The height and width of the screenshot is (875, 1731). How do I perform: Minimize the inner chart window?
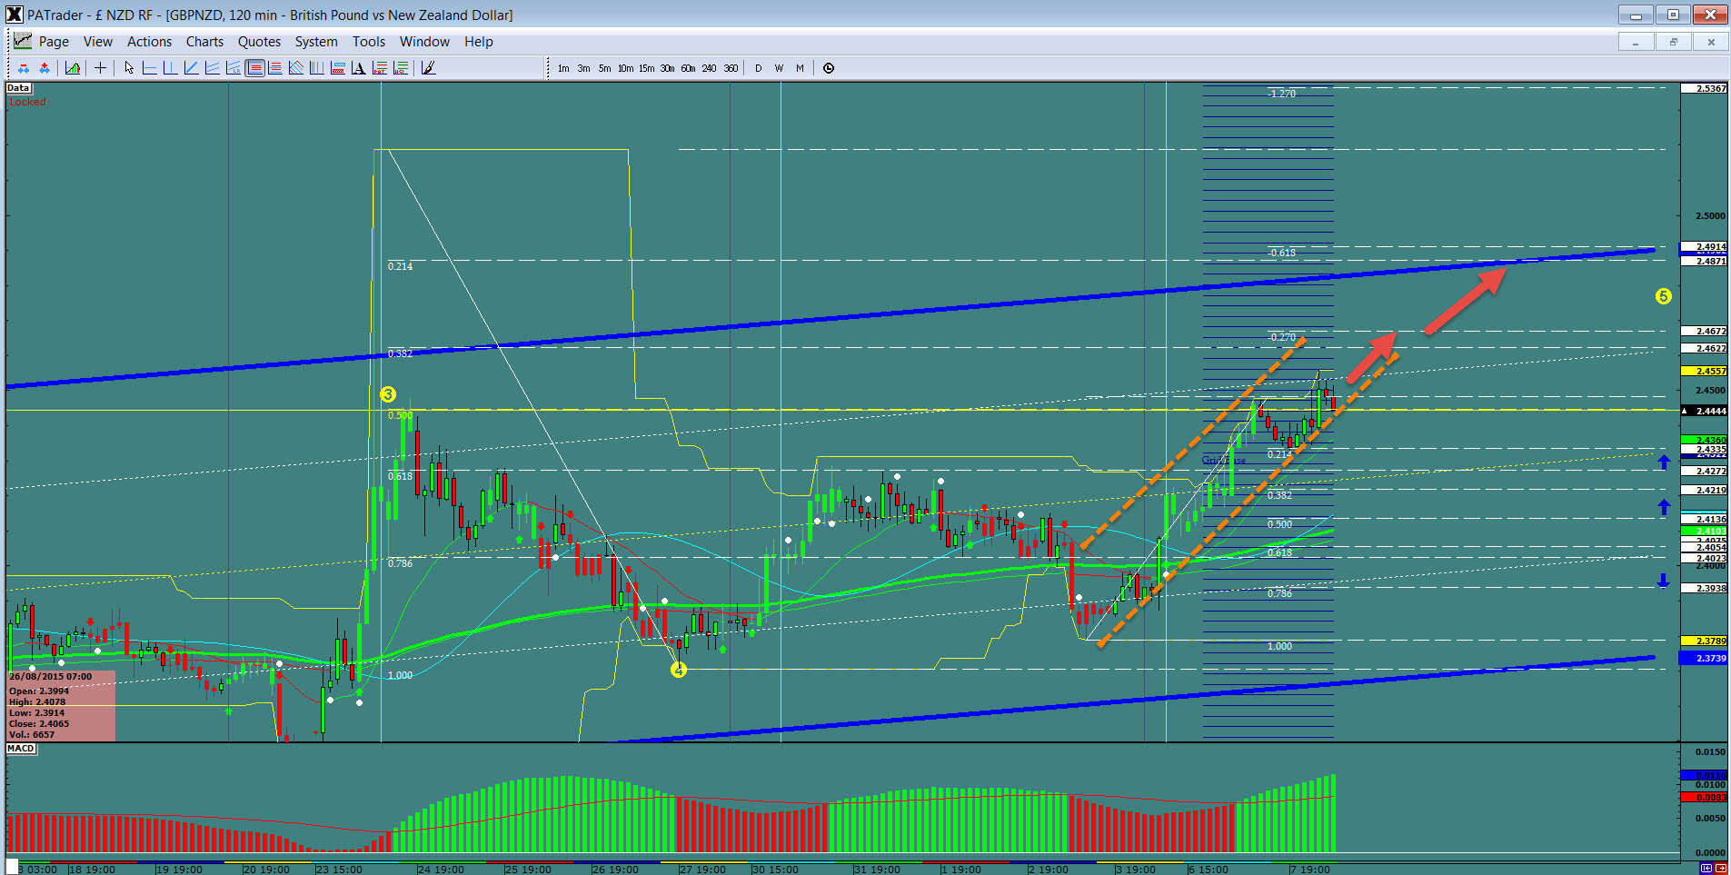pos(1636,42)
